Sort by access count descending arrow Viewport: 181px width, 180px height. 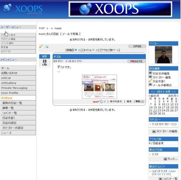(x=114, y=50)
